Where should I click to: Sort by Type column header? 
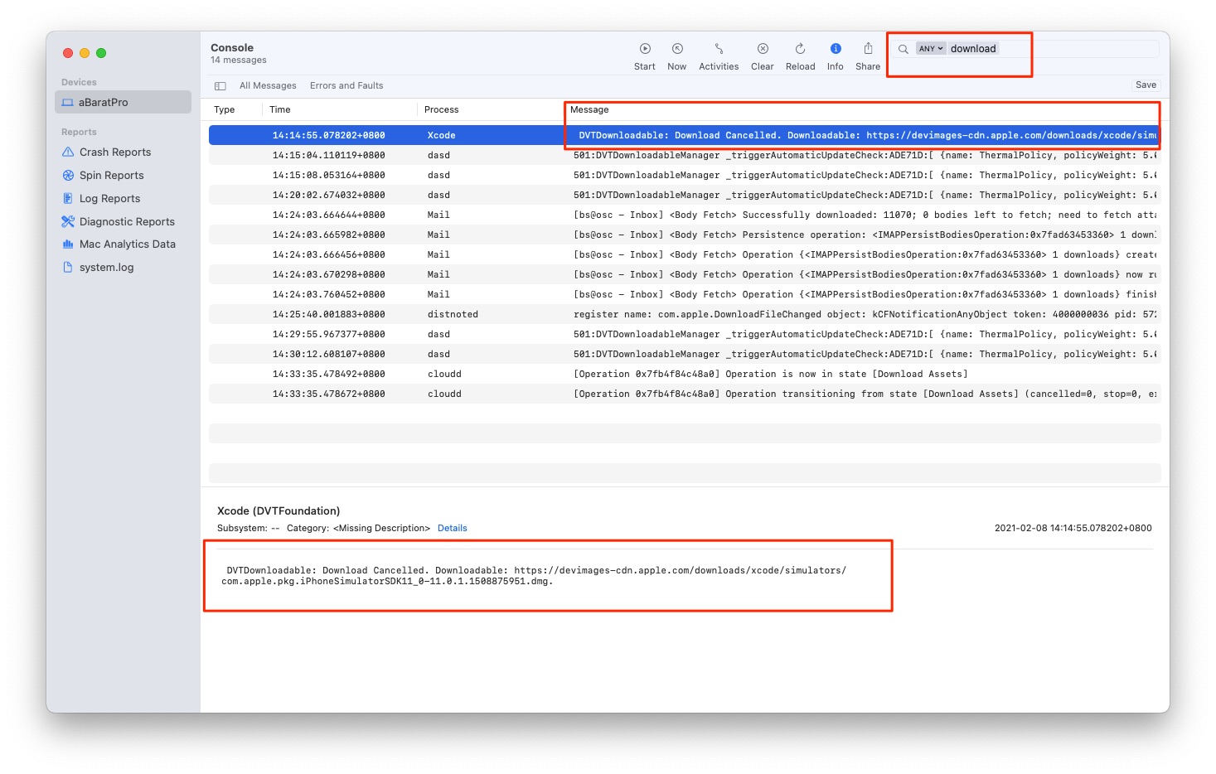[225, 110]
